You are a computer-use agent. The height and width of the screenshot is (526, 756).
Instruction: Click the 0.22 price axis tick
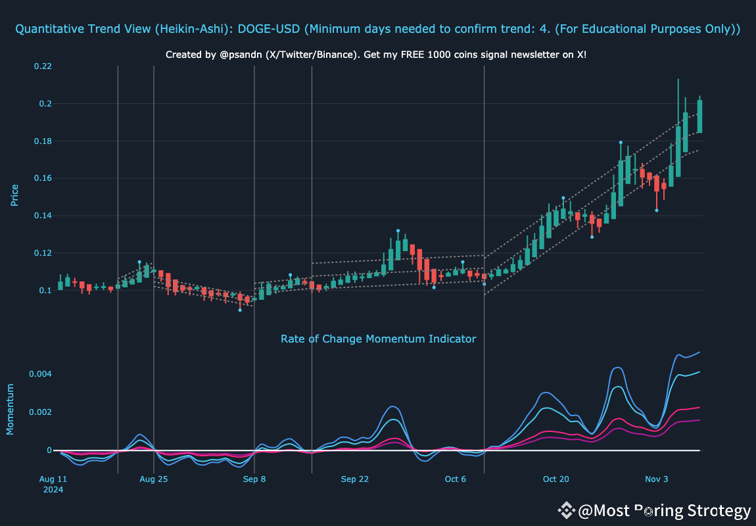[43, 66]
